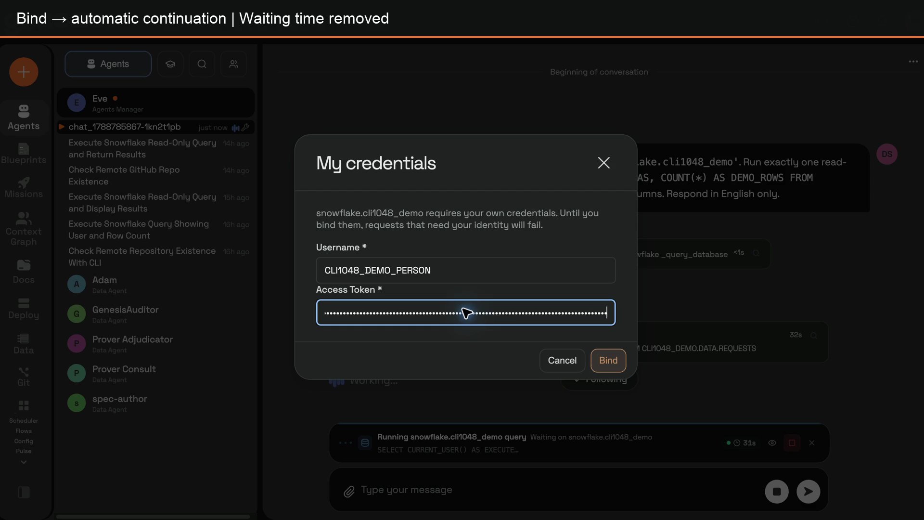
Task: Click the people icon in agents panel
Action: pos(234,64)
